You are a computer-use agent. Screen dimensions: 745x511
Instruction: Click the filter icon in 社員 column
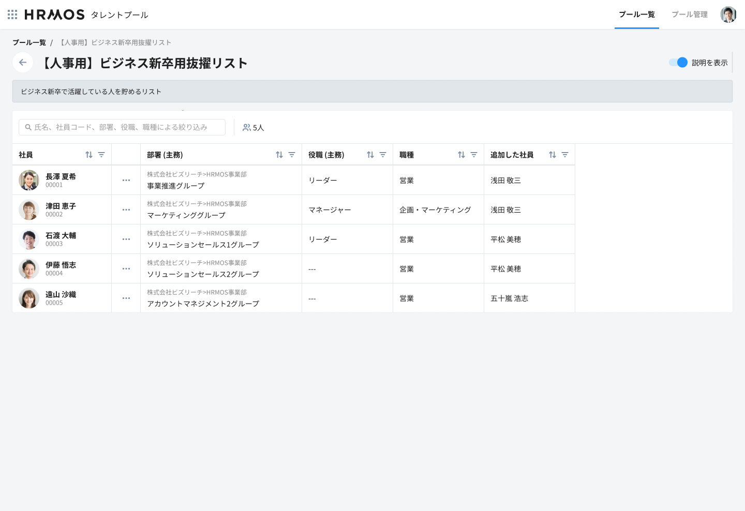[x=101, y=155]
